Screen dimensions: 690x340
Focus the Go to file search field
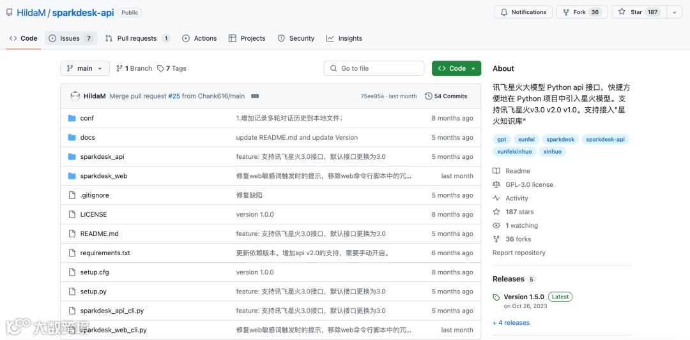tap(374, 68)
